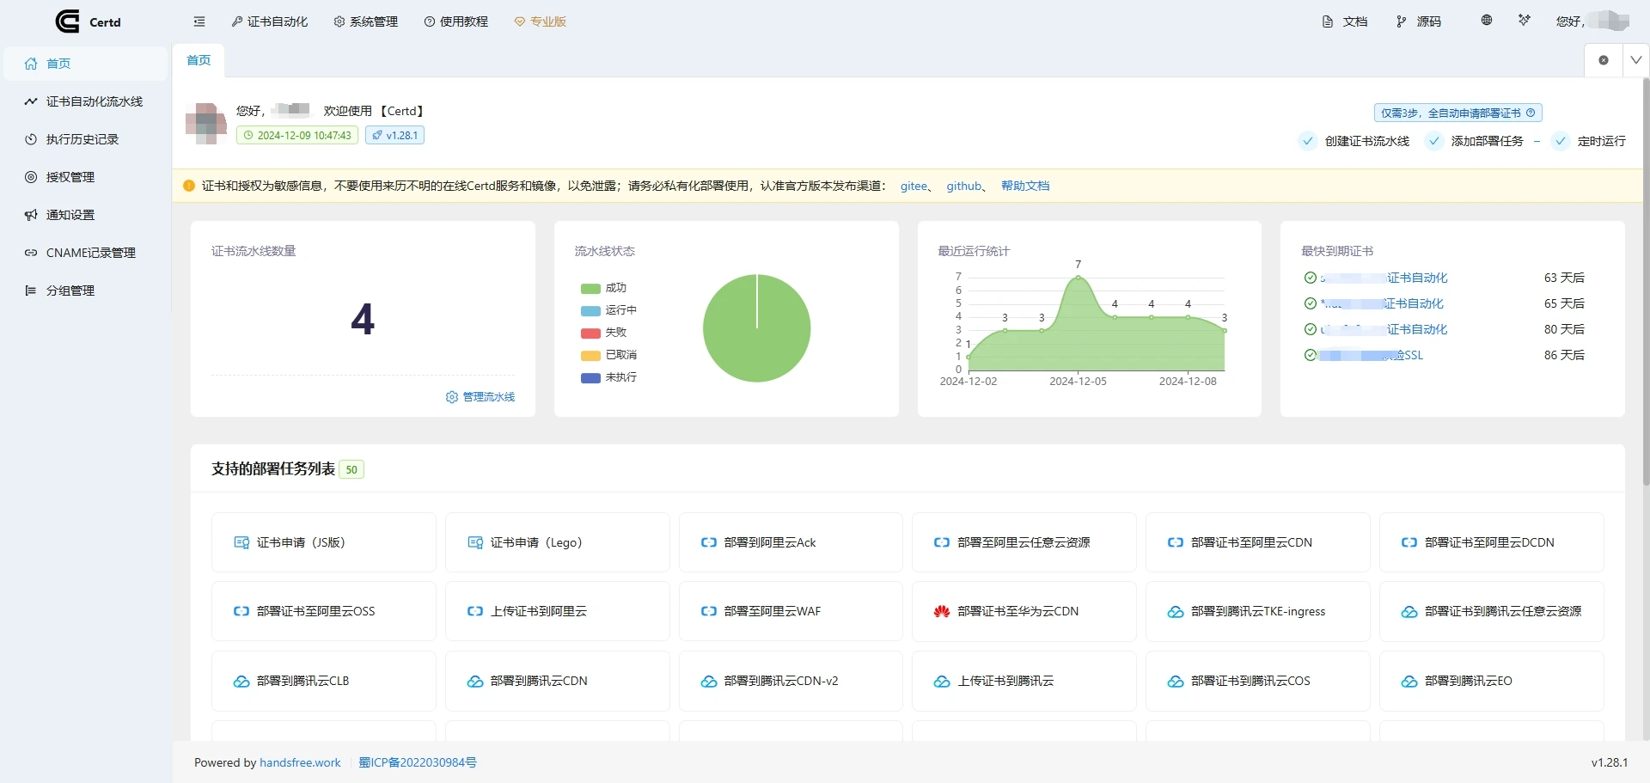Click the green pie chart

point(756,328)
